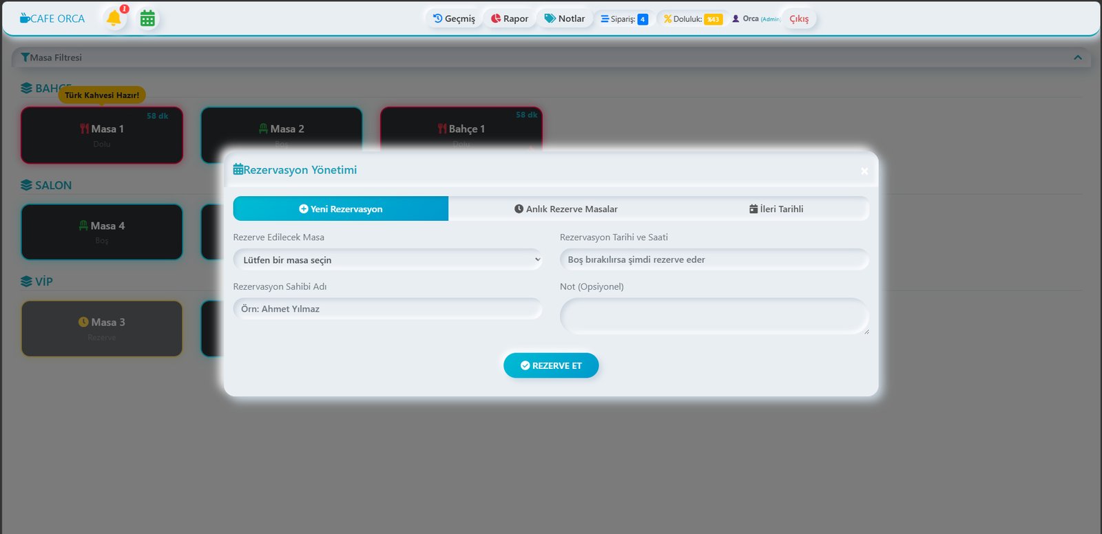Image resolution: width=1102 pixels, height=534 pixels.
Task: Click the Rezervasyon Tarihi ve Saati field
Action: [x=714, y=259]
